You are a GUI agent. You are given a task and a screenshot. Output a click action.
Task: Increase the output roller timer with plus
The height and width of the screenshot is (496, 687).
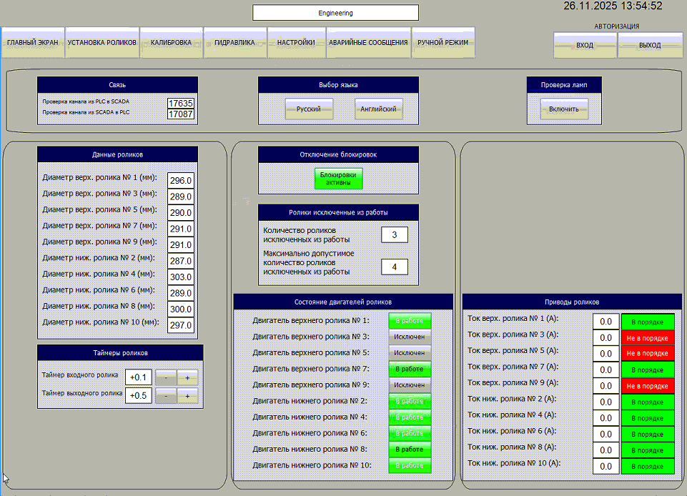point(188,396)
